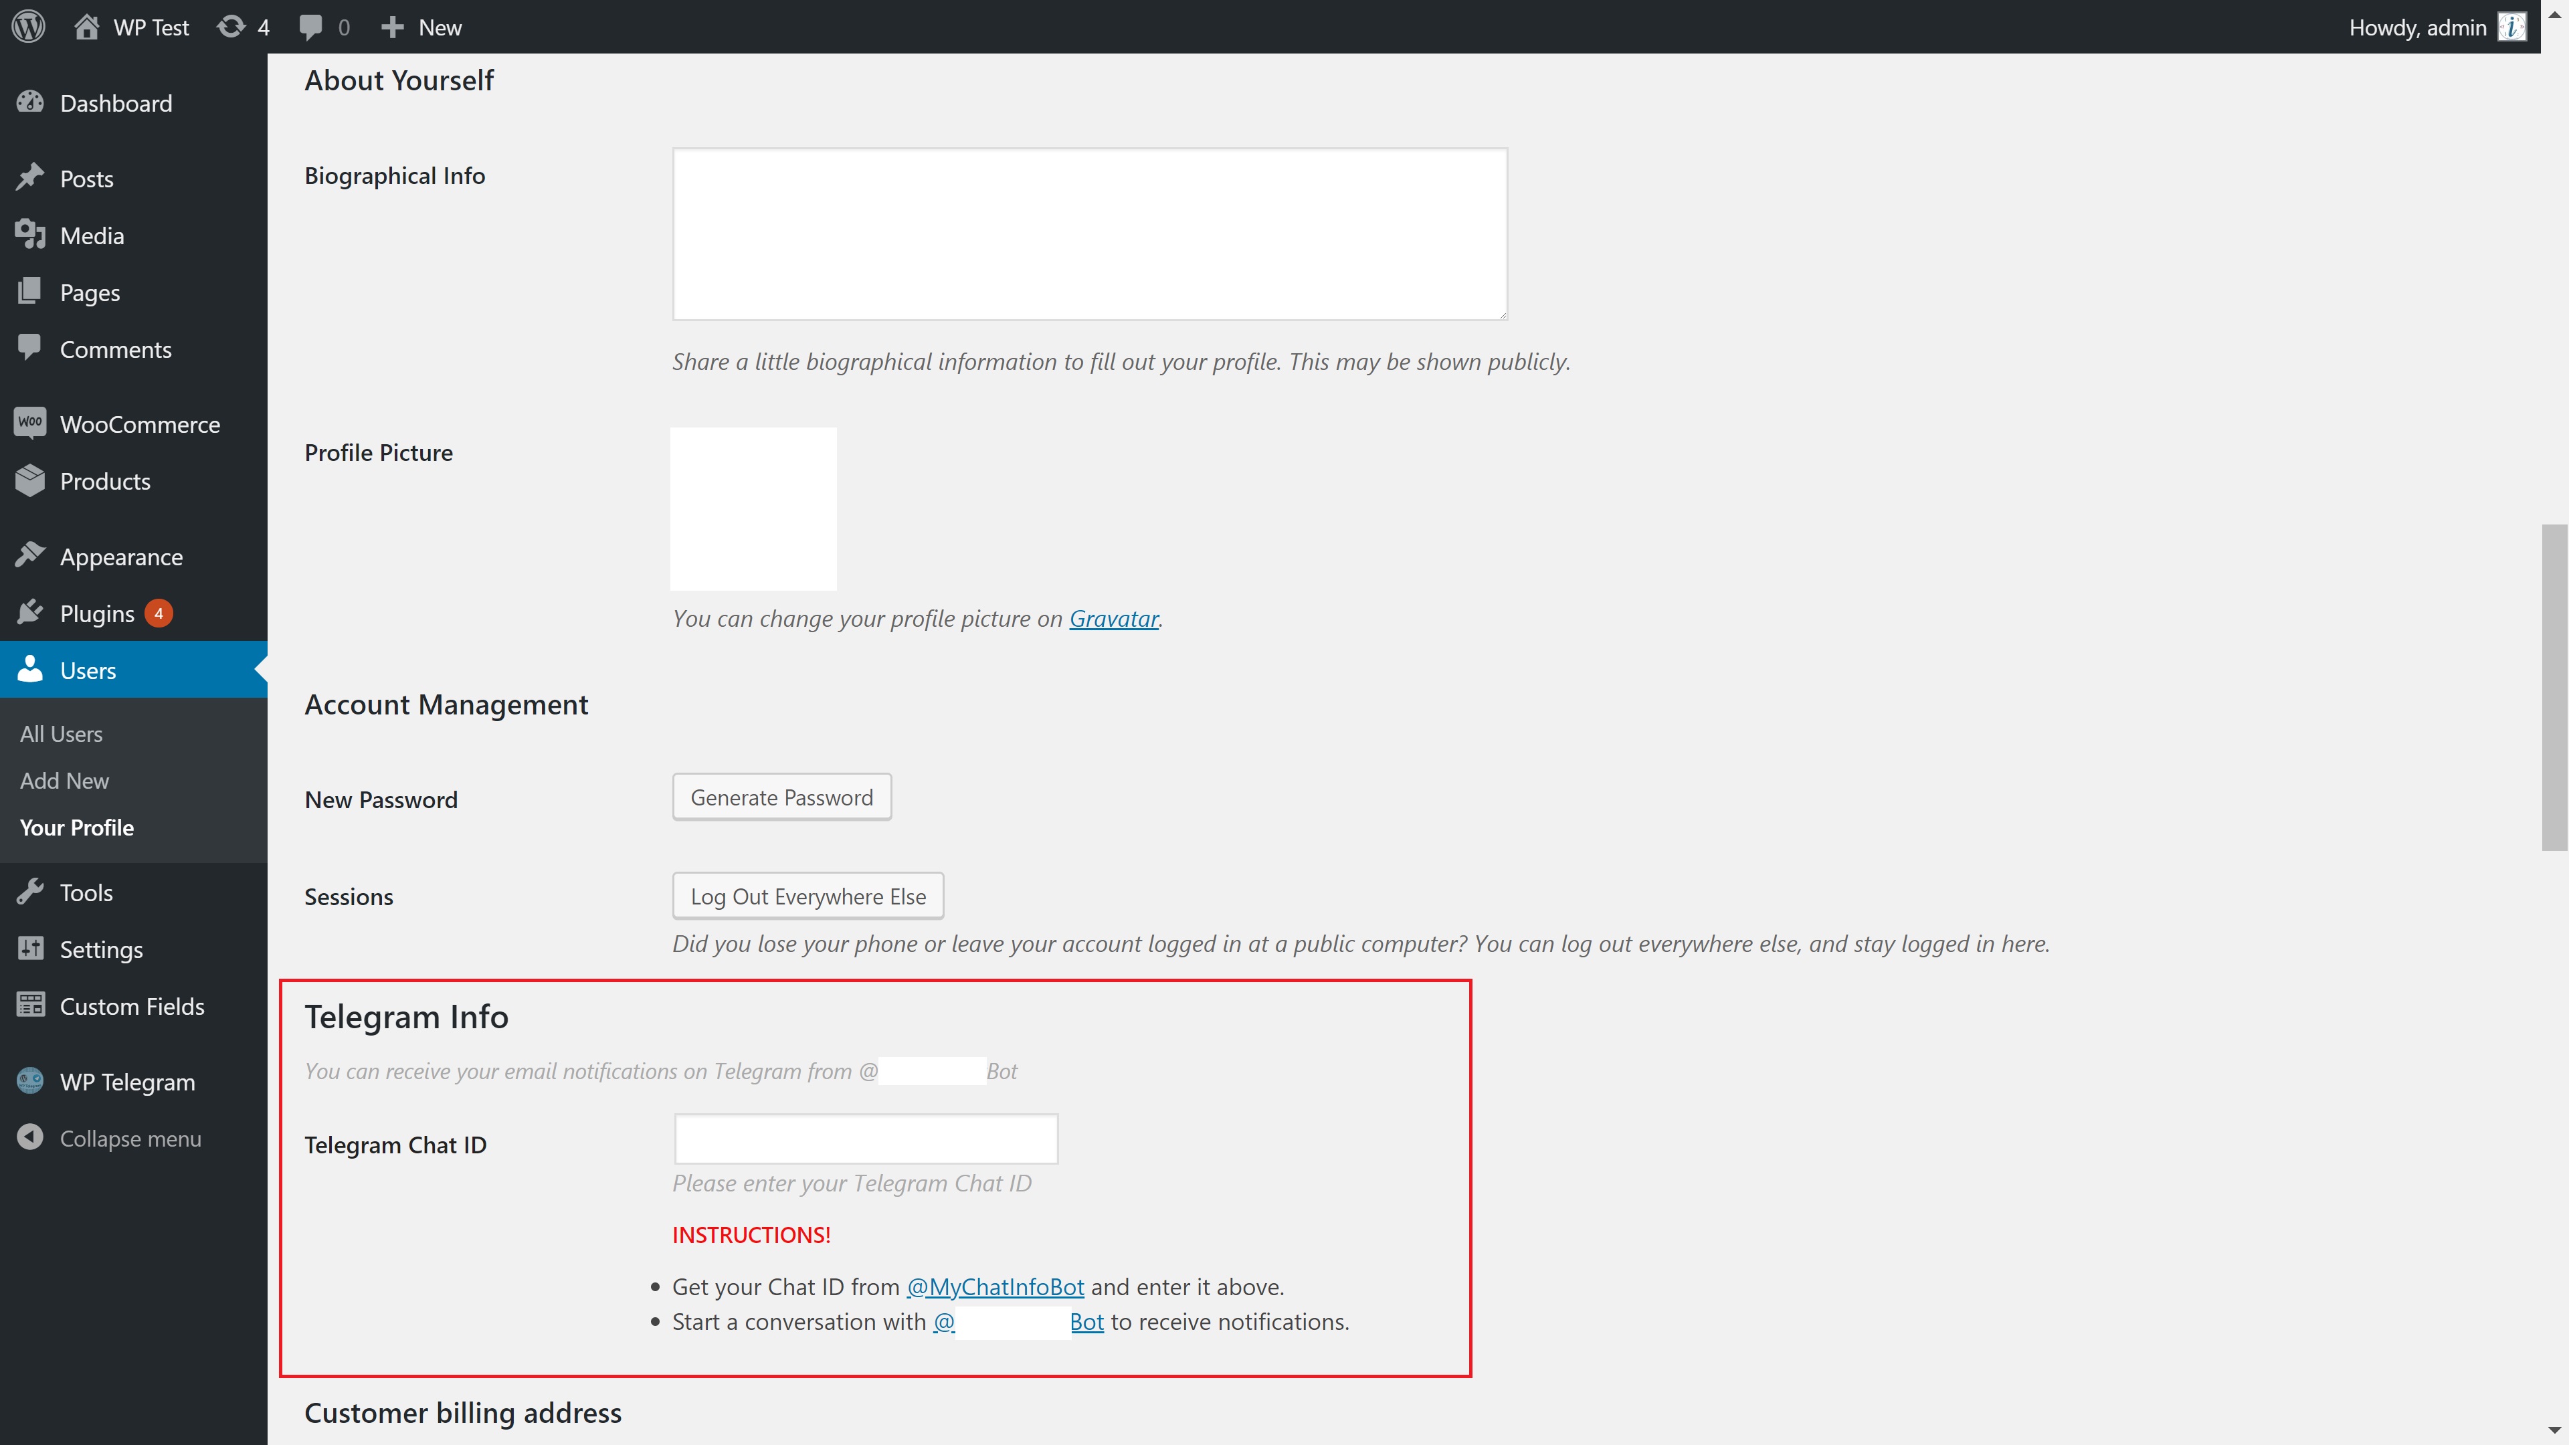Click the Plugins plug icon
Viewport: 2569px width, 1445px height.
point(30,612)
